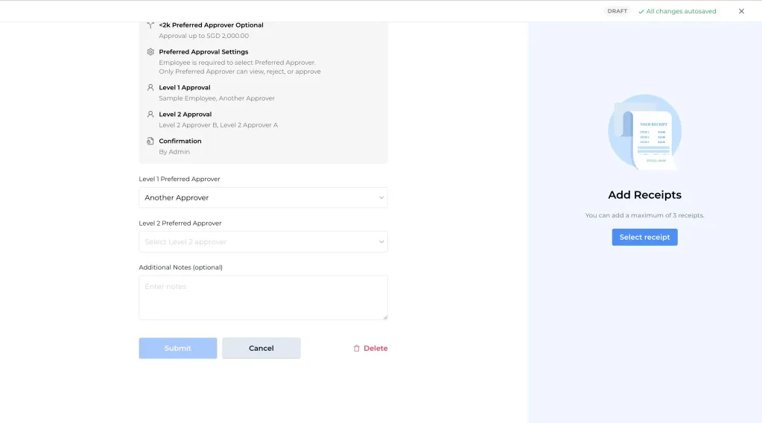Click the green autosaved checkmark icon
Viewport: 762px width, 423px height.
tap(641, 11)
